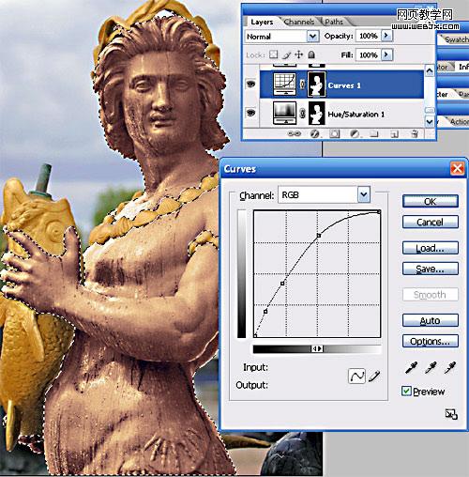Toggle the Curves 1 mask link icon
Image resolution: width=469 pixels, height=477 pixels.
coord(302,84)
